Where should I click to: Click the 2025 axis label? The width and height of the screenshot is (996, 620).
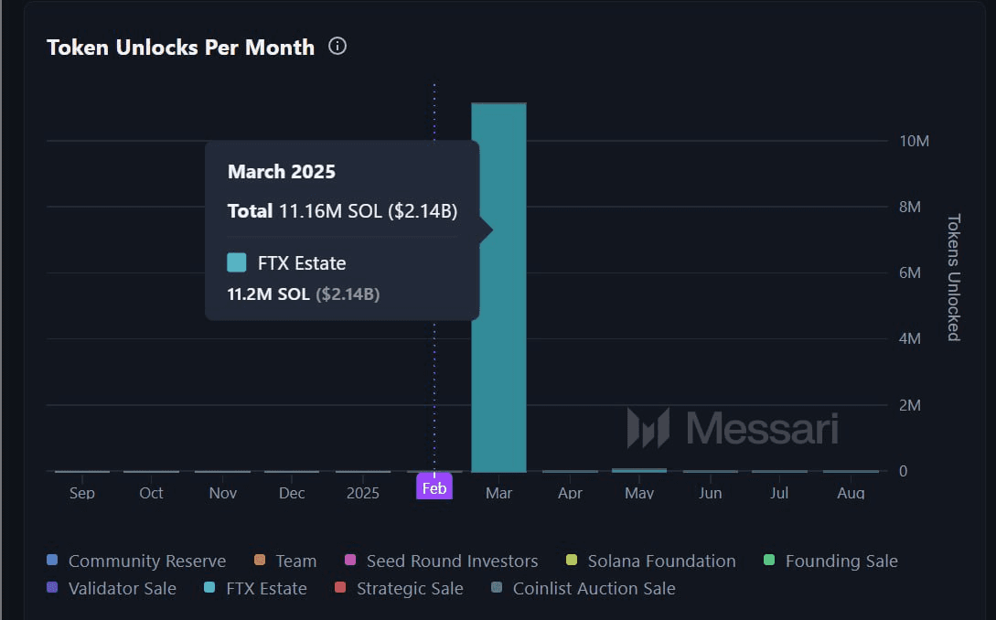(363, 493)
